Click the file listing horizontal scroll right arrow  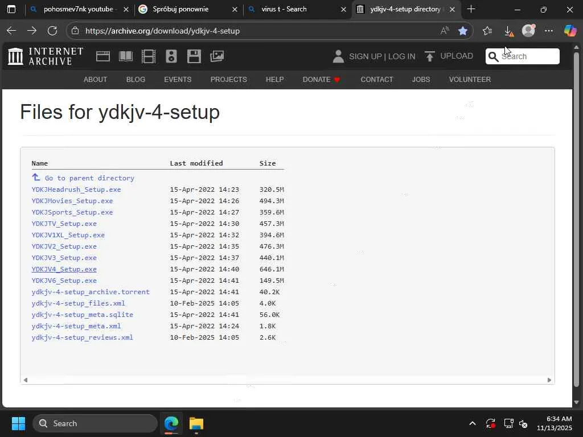pos(549,380)
